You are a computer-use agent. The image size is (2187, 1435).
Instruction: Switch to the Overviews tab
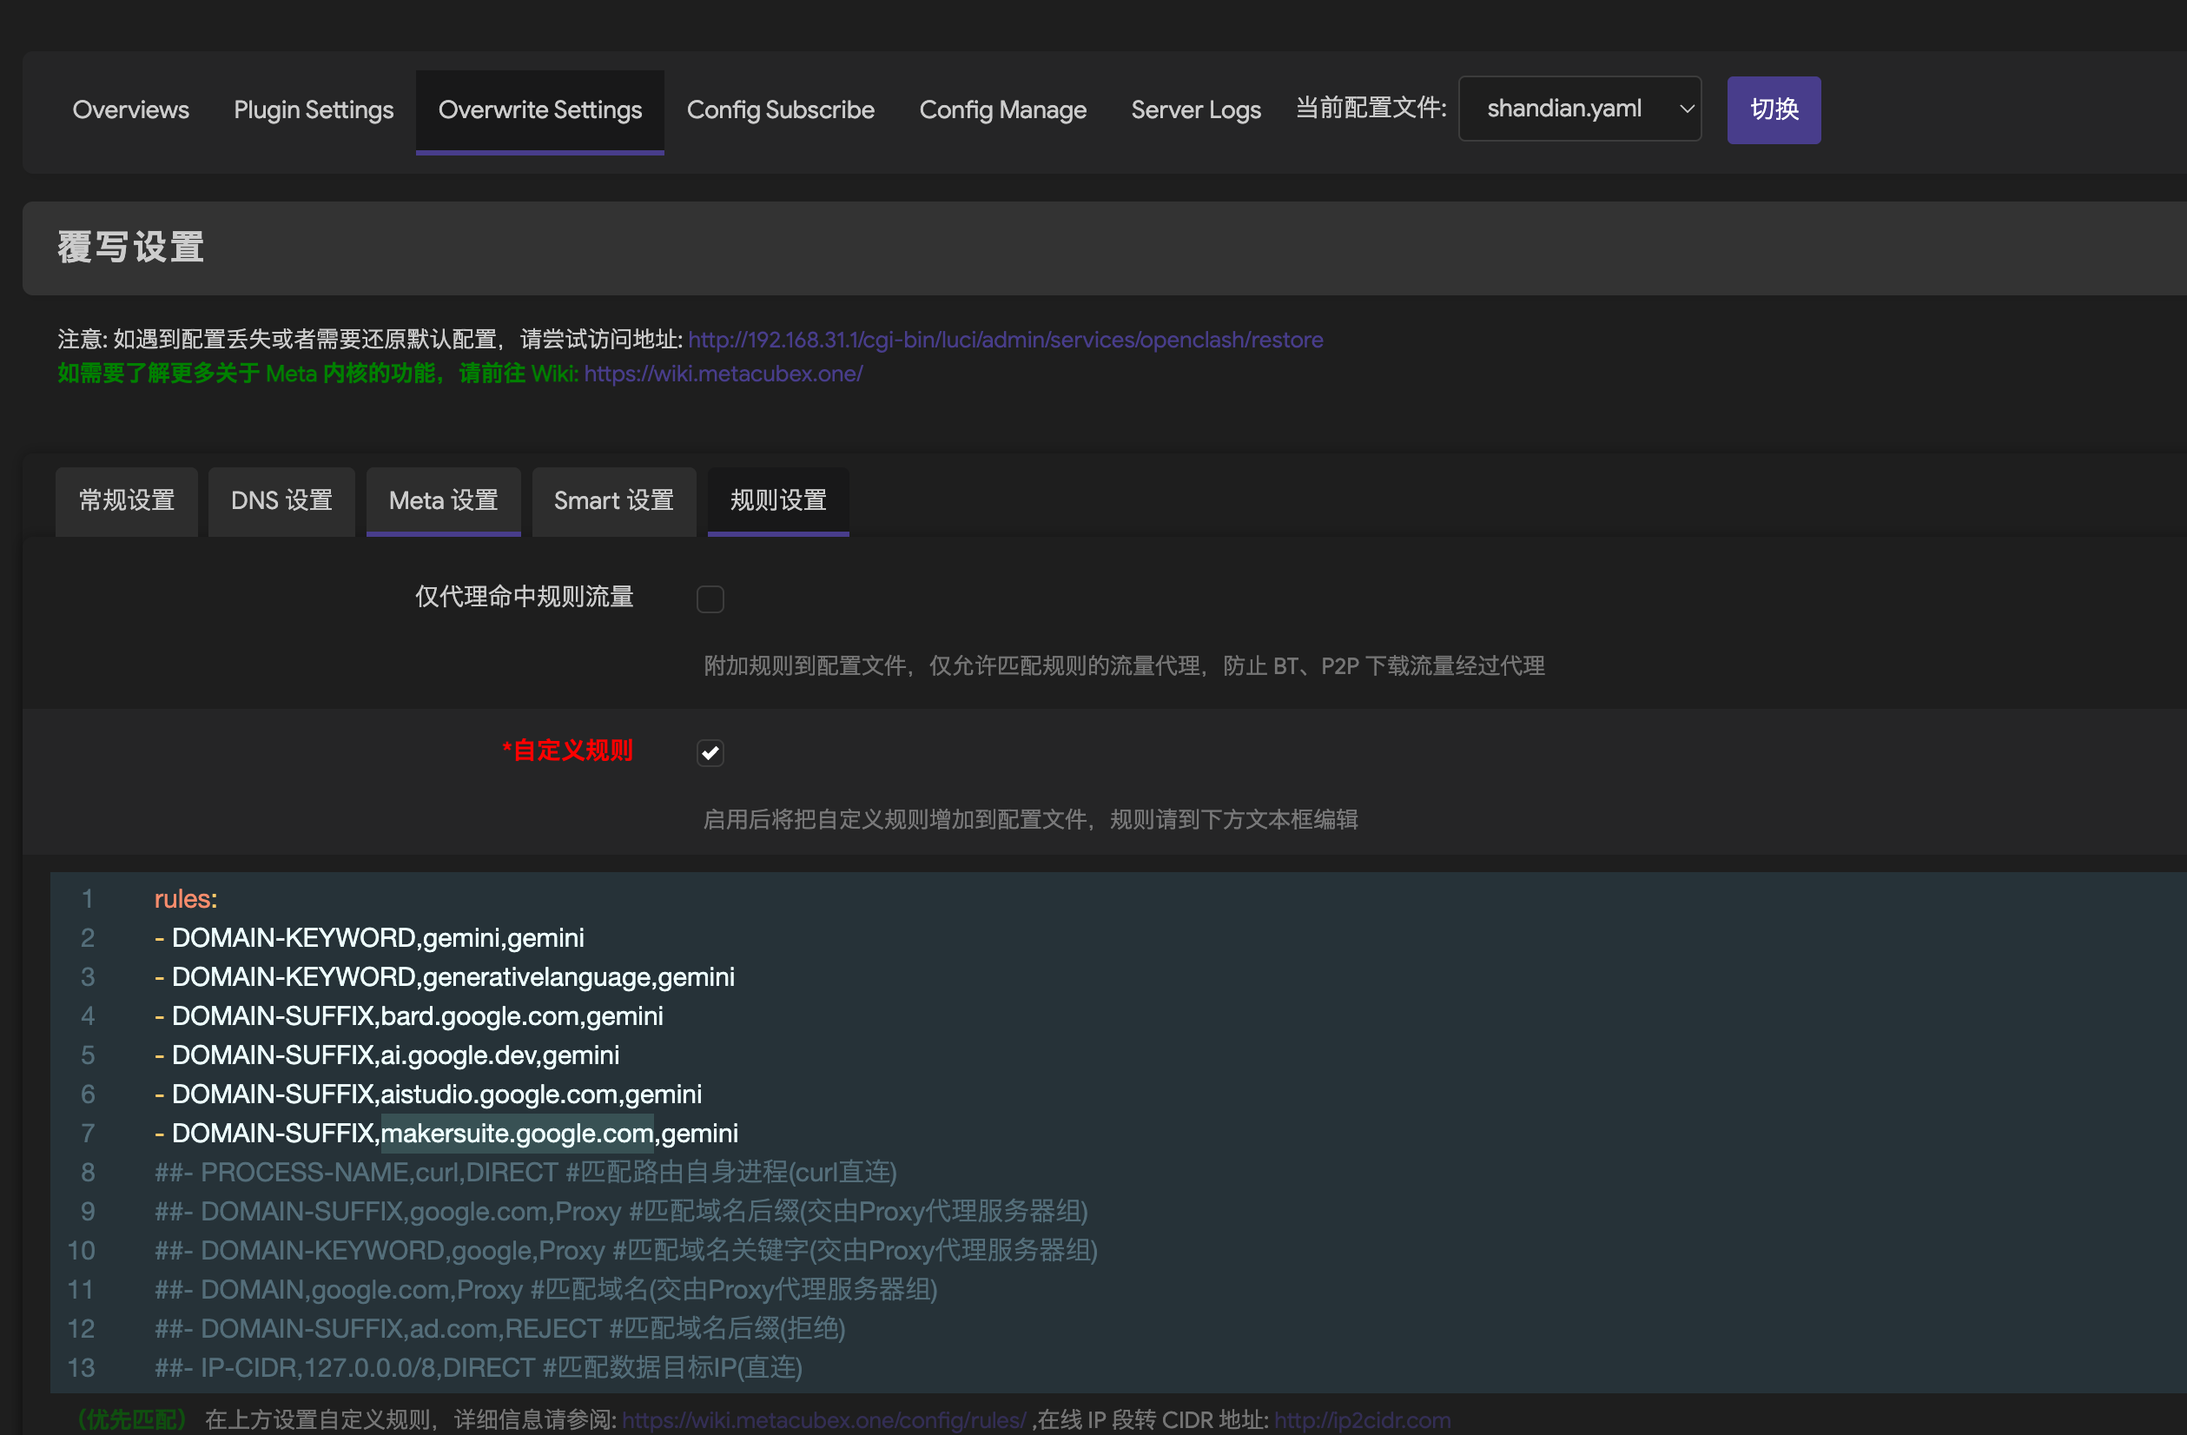[130, 109]
